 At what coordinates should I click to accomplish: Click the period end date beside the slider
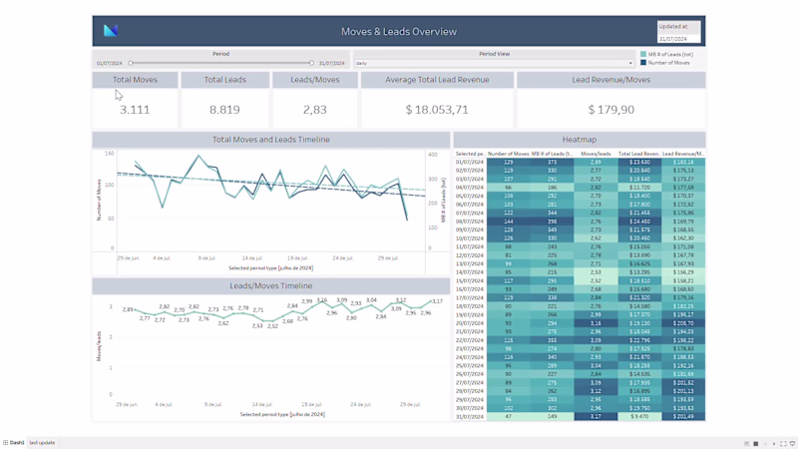point(332,64)
